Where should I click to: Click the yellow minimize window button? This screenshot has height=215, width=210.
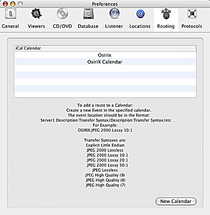(x=13, y=4)
